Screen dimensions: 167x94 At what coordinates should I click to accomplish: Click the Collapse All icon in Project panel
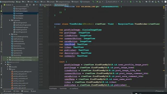(30, 5)
